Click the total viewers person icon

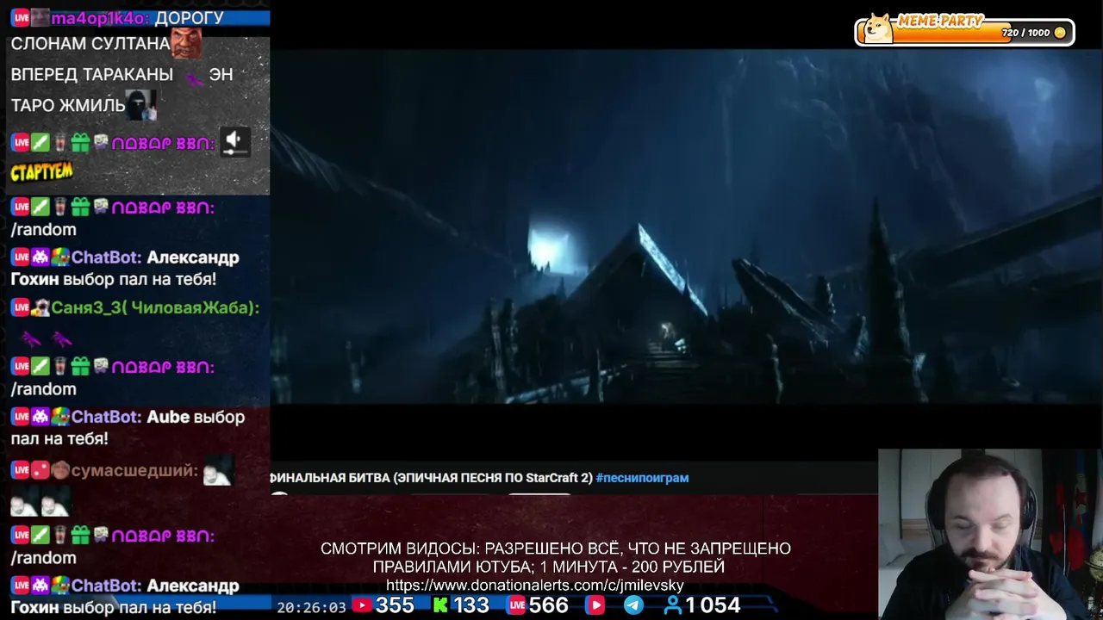pos(673,606)
